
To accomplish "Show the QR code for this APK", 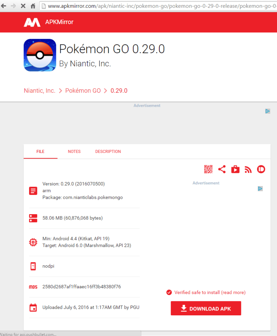I will click(208, 169).
